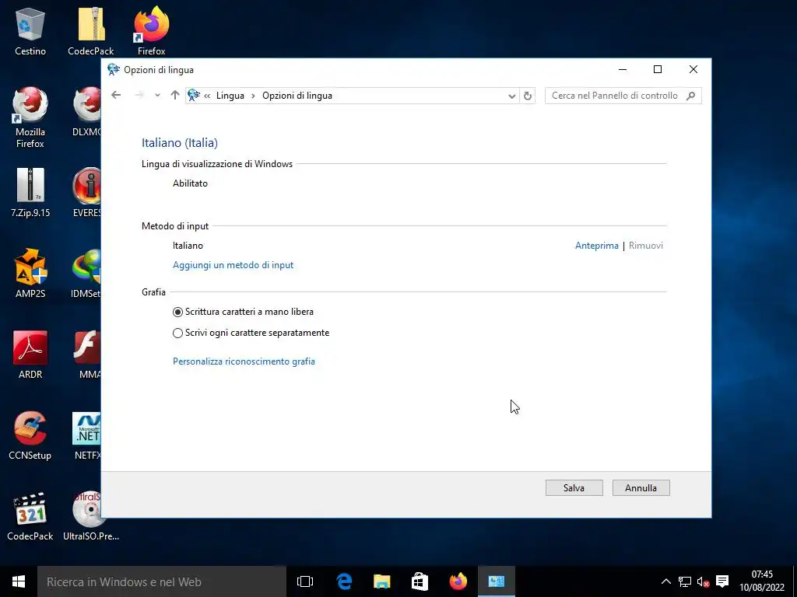Image resolution: width=797 pixels, height=597 pixels.
Task: Select the Mozilla Firefox desktop icon
Action: [30, 117]
